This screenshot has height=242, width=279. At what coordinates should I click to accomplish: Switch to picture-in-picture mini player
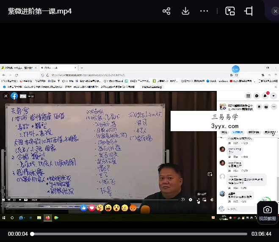230,11
